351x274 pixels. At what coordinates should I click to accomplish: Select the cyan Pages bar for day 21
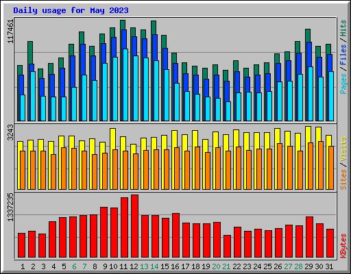(228, 111)
